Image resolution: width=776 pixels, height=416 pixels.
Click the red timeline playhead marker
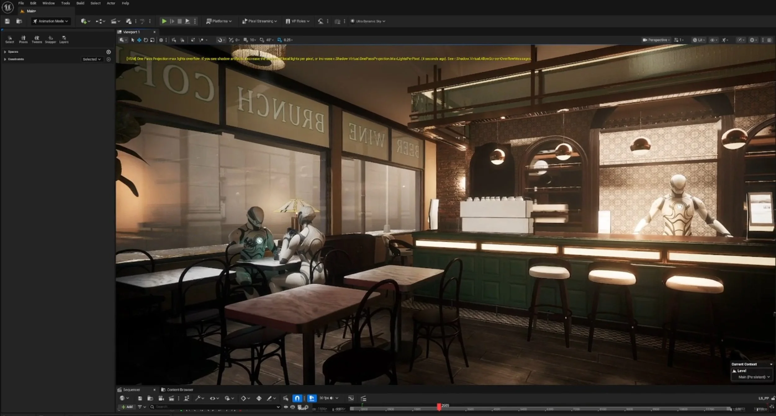439,406
